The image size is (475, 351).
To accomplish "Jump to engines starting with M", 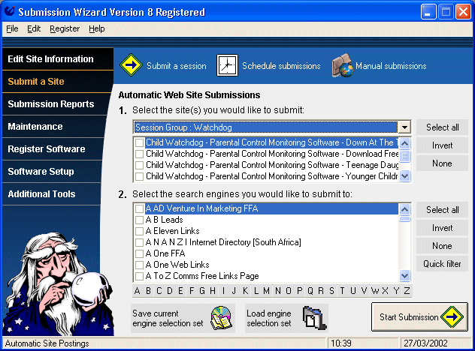I will coord(266,291).
